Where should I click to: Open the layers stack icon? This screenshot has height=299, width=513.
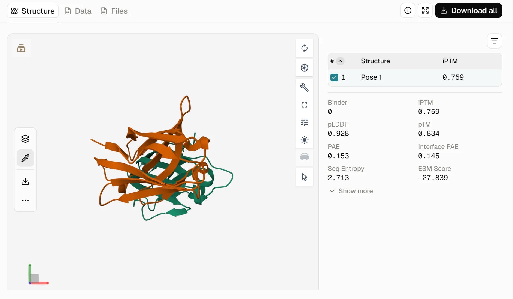(25, 139)
